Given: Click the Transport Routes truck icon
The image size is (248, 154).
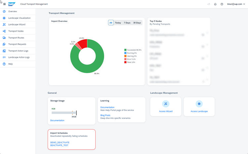Looking at the screenshot, I should [x=4, y=38].
